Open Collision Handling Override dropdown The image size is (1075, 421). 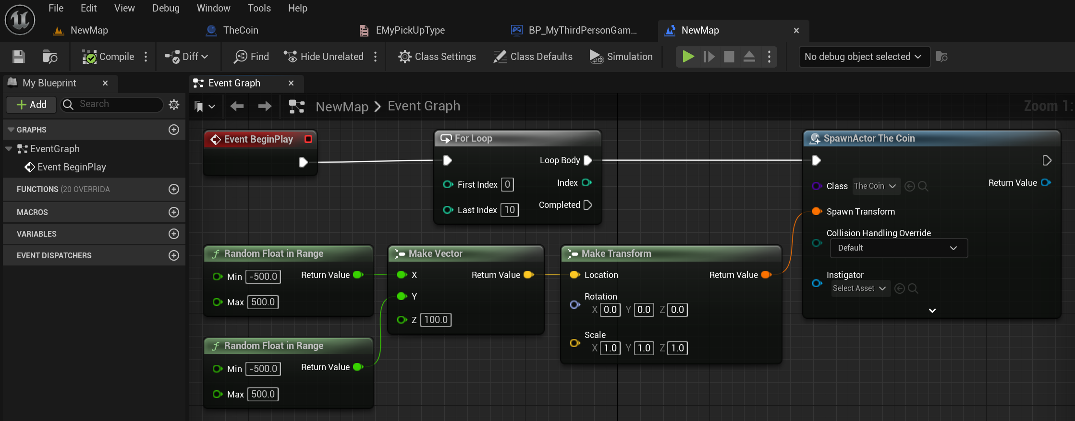[x=898, y=248]
